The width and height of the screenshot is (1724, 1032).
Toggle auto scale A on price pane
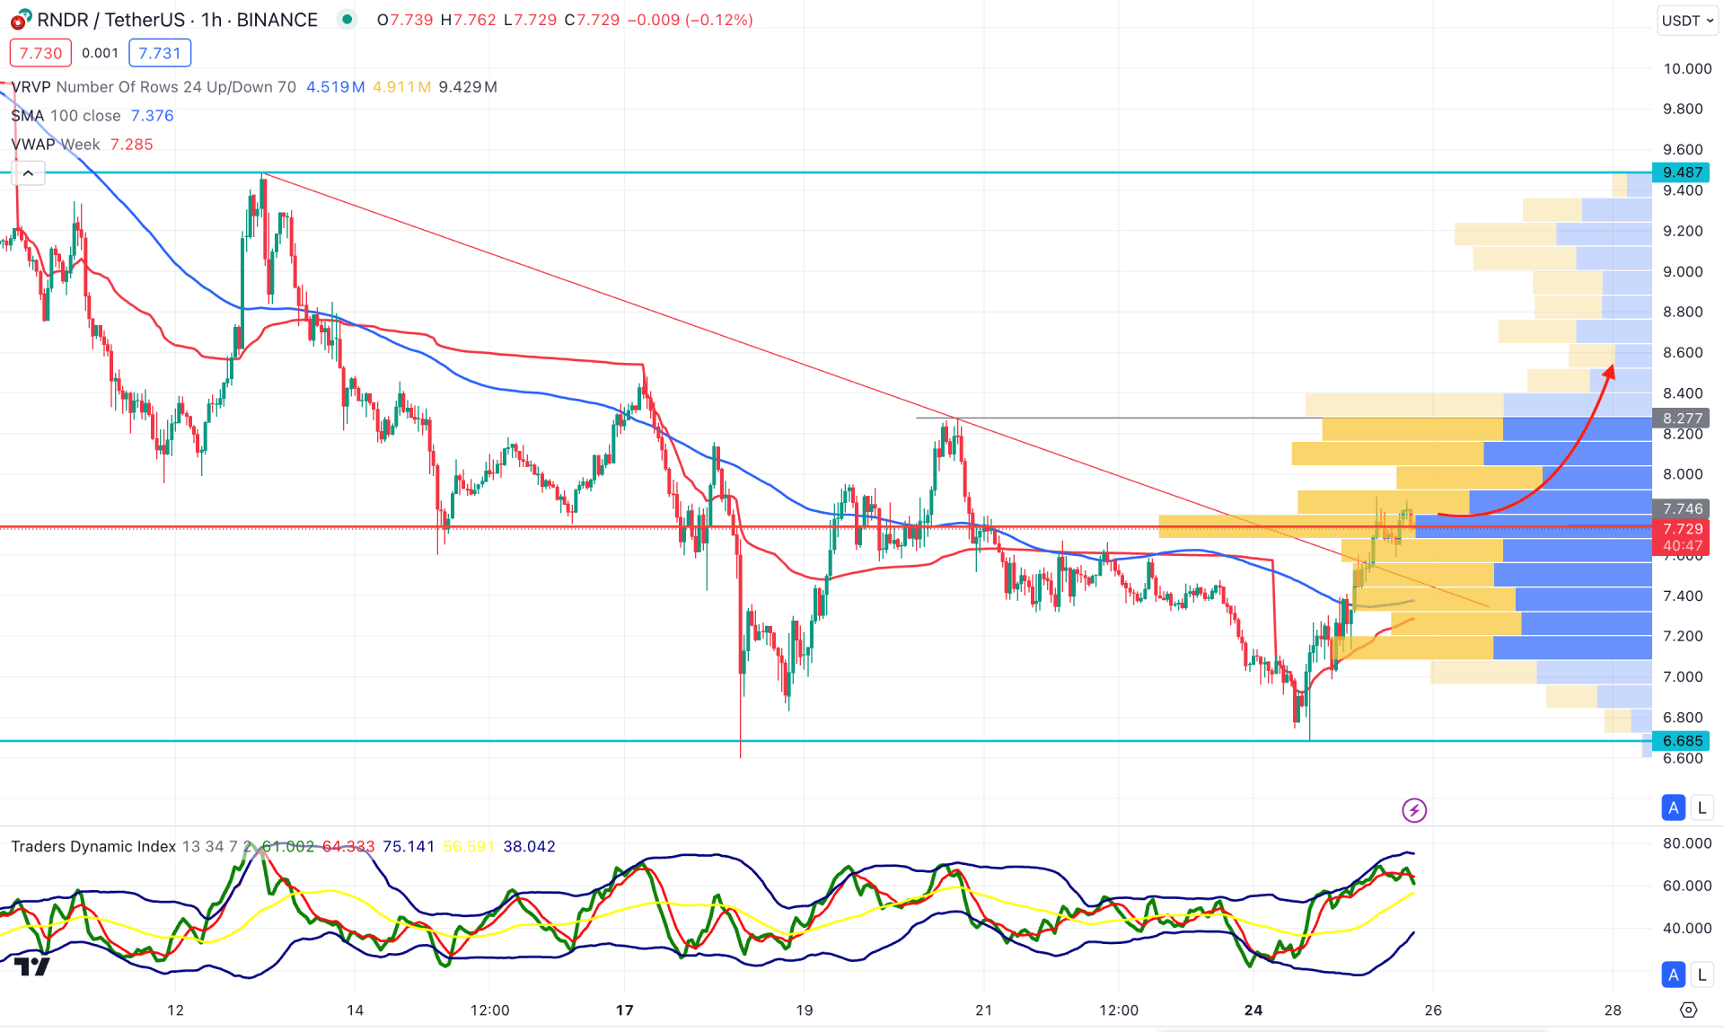pos(1673,807)
